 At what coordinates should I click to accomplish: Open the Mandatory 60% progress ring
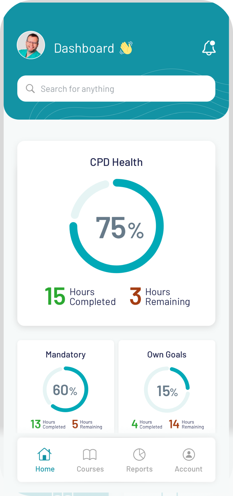coord(66,389)
